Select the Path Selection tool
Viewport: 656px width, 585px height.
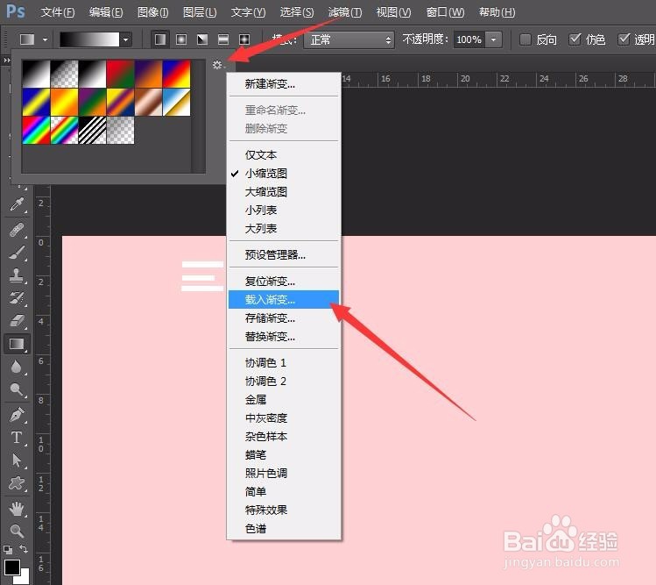tap(17, 460)
